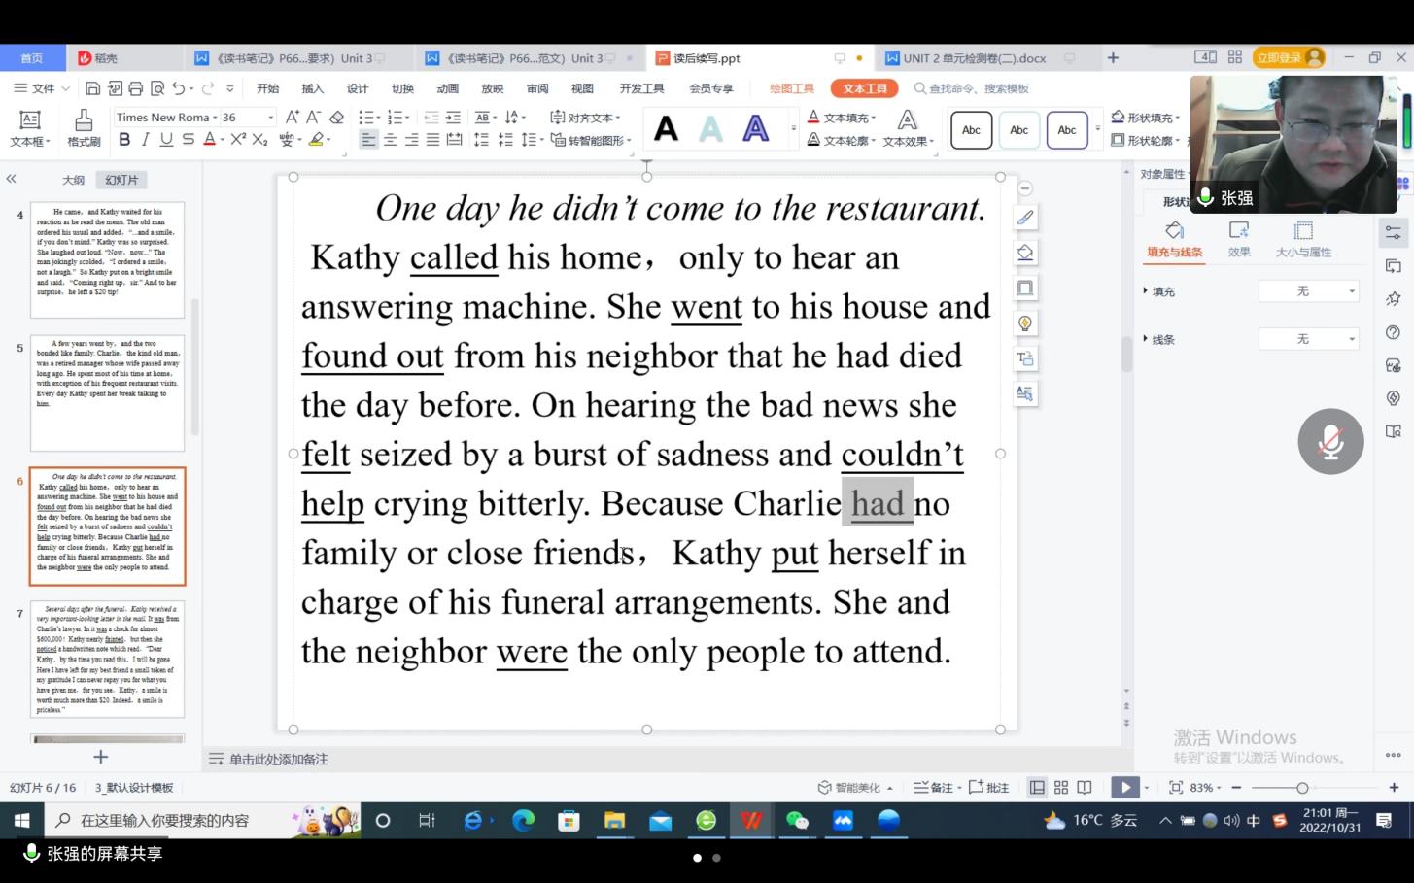
Task: Switch to 绘图工具 ribbon tab
Action: (x=792, y=88)
